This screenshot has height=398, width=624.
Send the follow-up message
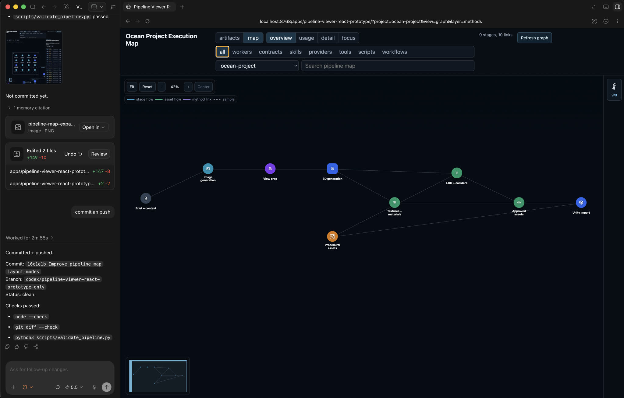click(x=106, y=387)
